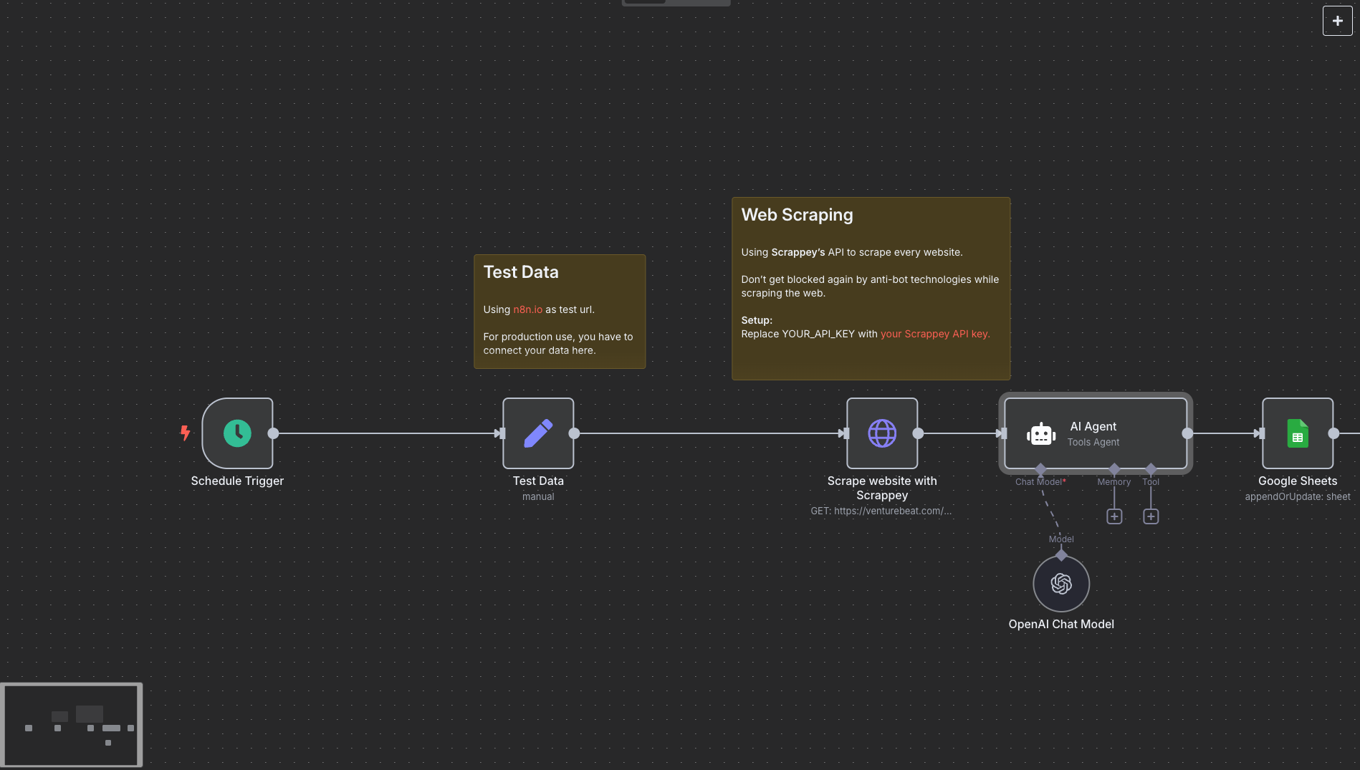Screen dimensions: 1360x770
Task: Add a Tool sub-node via plus
Action: 1151,516
